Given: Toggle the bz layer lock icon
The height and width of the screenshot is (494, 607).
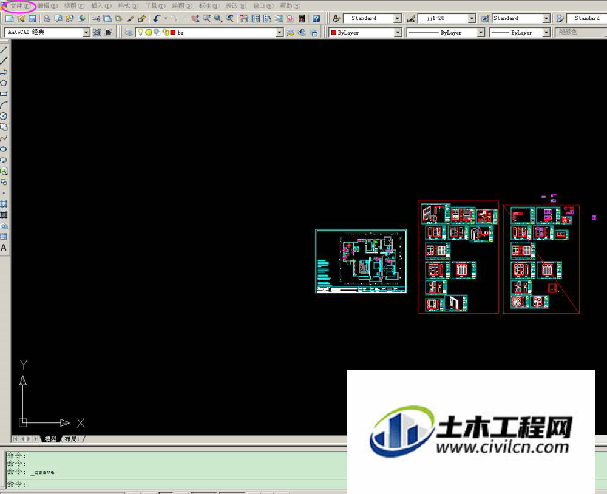Looking at the screenshot, I should point(165,33).
